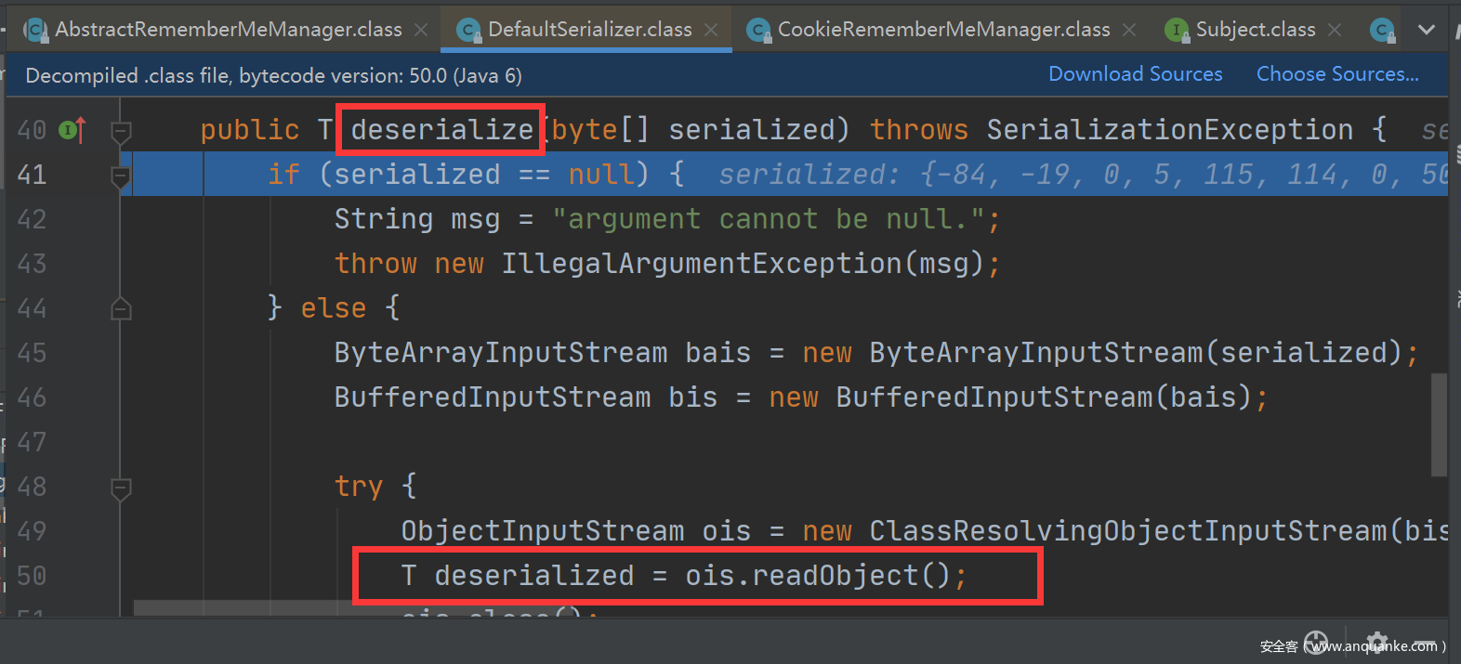Click the vertical scrollbar thumb in the editor
The image size is (1461, 664).
[x=1439, y=423]
